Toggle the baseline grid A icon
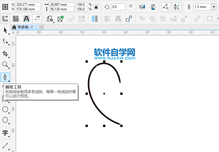The height and width of the screenshot is (152, 219). pyautogui.click(x=26, y=19)
